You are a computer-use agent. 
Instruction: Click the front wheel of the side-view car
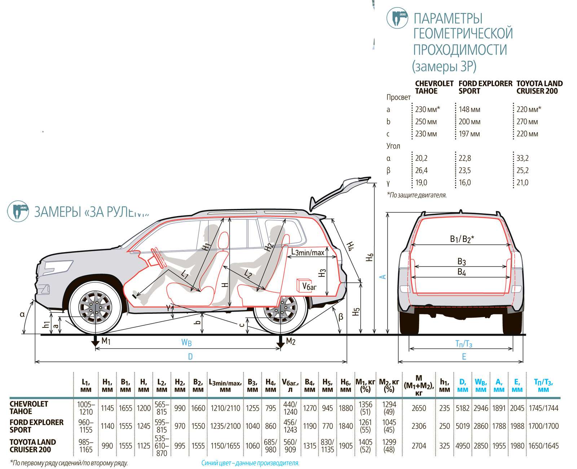coord(96,309)
